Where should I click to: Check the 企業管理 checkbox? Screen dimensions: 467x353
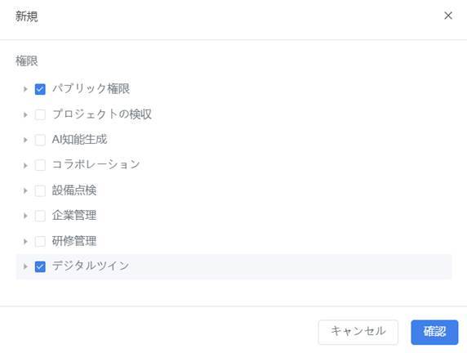[40, 216]
